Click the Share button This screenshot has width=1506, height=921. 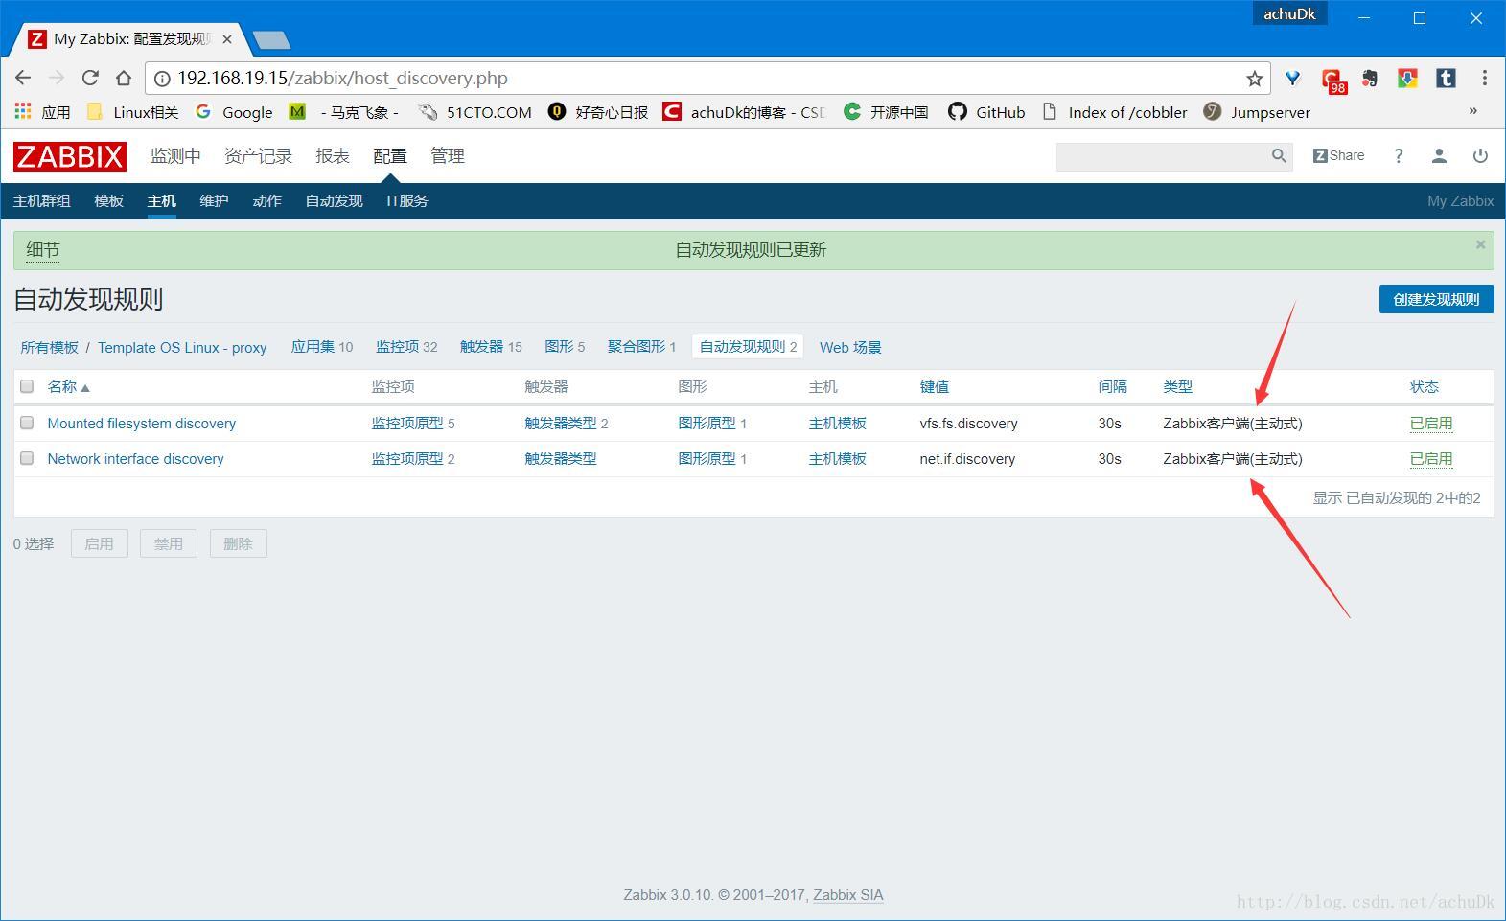(1338, 155)
